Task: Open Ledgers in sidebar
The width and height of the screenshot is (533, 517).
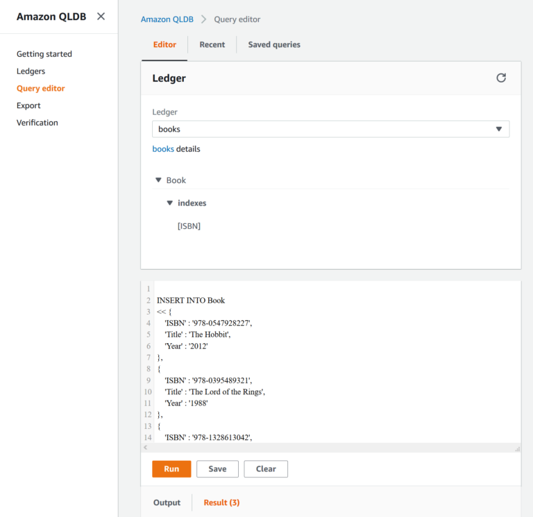Action: 31,71
